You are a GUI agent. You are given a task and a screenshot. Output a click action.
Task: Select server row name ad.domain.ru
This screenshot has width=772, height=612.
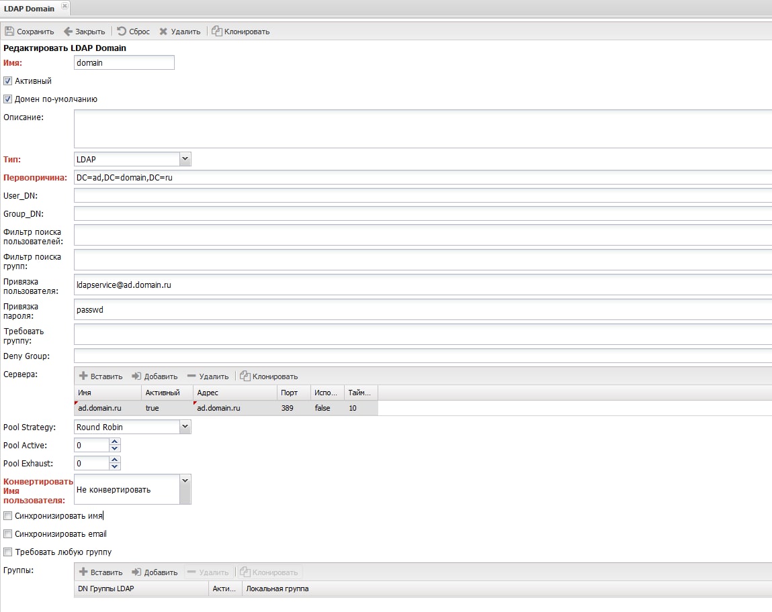[108, 408]
